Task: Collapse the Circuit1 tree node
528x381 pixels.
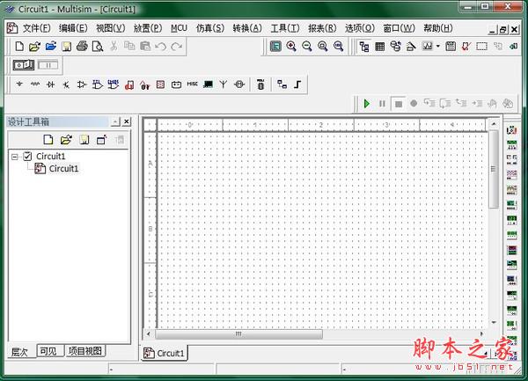Action: [14, 157]
